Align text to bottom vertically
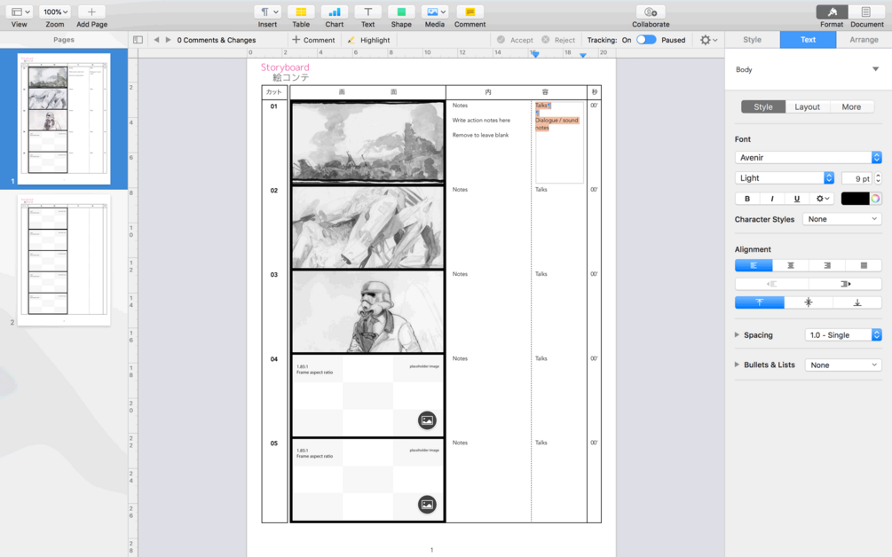The image size is (892, 557). pos(857,302)
